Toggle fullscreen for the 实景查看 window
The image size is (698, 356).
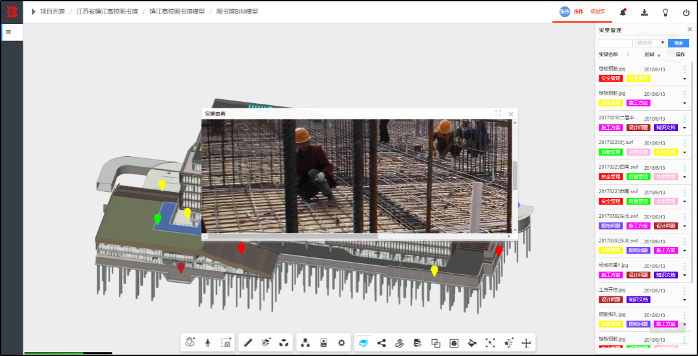pyautogui.click(x=498, y=113)
